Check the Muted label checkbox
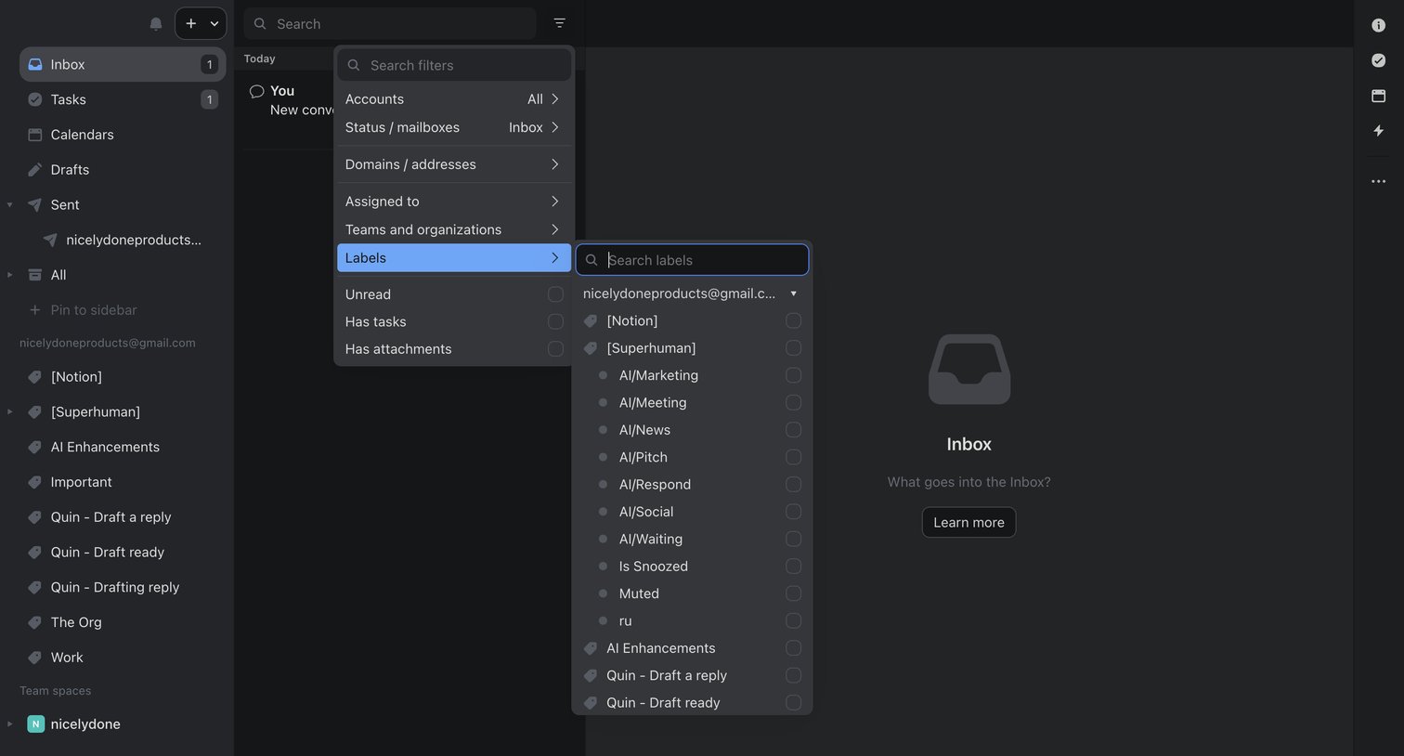Viewport: 1404px width, 756px height. [793, 593]
